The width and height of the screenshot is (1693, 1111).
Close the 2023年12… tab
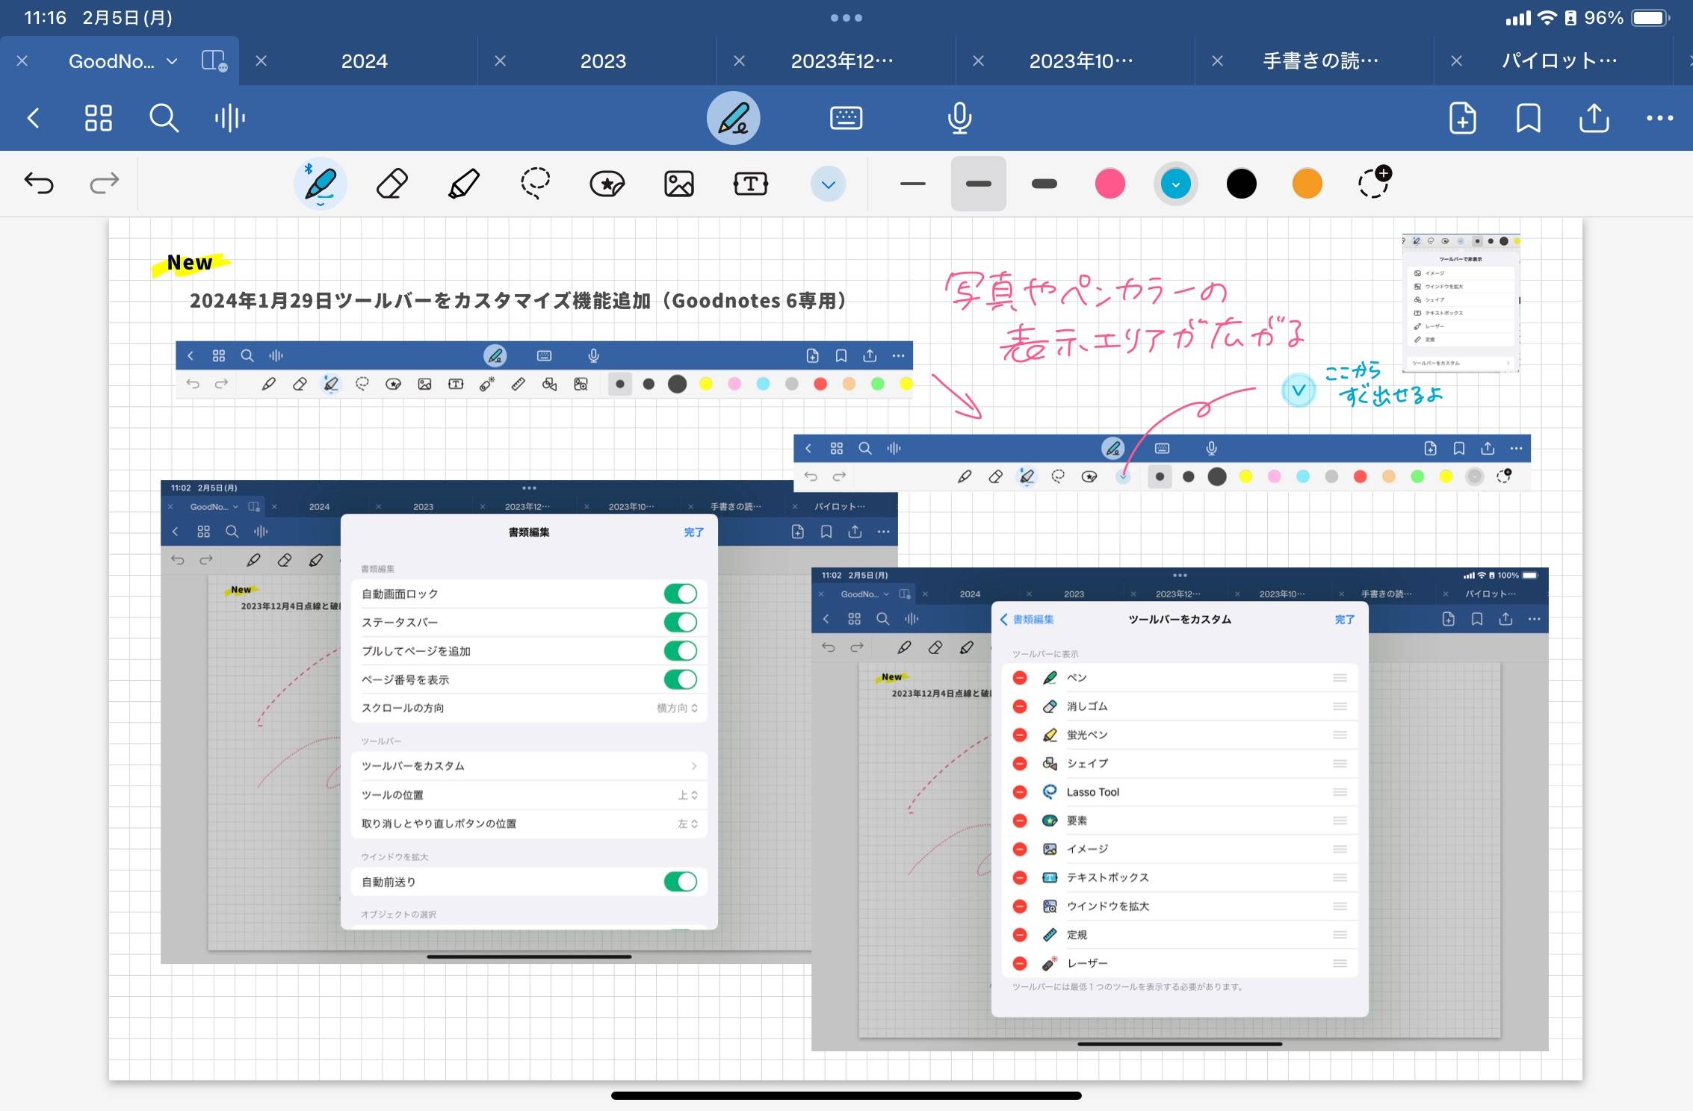pyautogui.click(x=739, y=61)
